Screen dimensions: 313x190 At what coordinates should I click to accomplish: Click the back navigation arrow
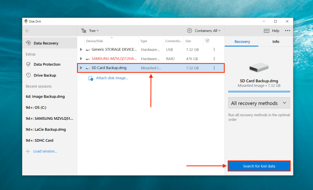27,31
